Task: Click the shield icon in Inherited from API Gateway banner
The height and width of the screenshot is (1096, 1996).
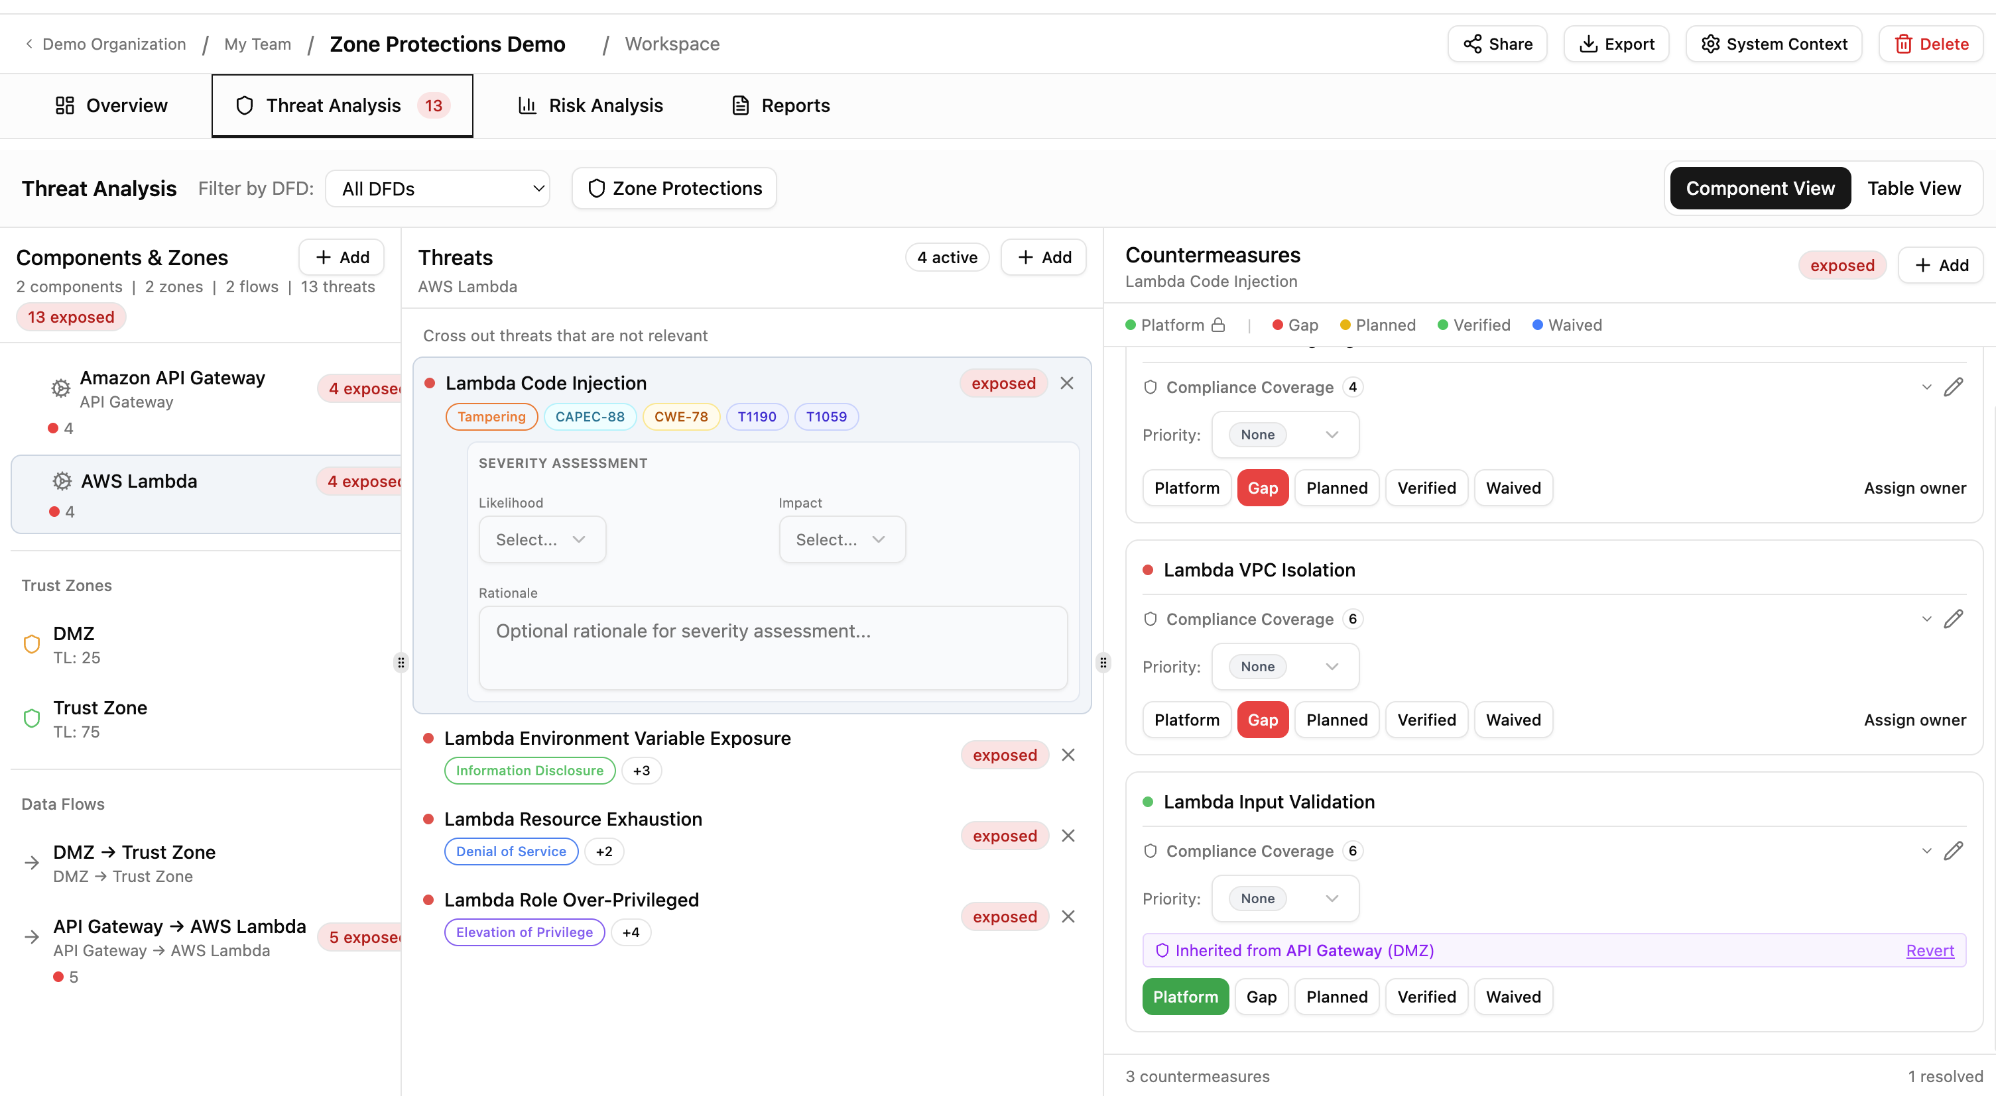Action: 1162,950
